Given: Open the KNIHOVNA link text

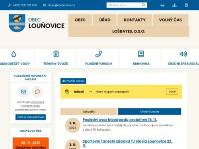Looking at the screenshot, I should (x=141, y=64).
